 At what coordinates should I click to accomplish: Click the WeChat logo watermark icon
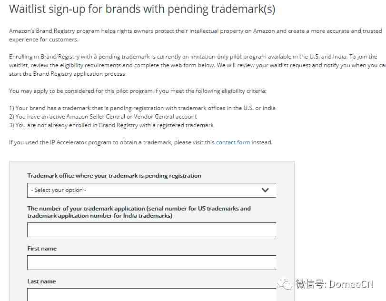coord(285,284)
